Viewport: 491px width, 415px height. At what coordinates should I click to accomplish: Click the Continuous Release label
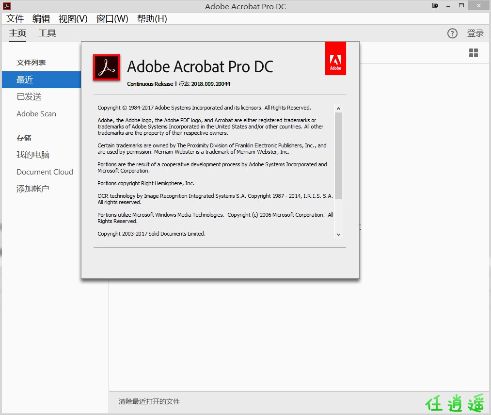[150, 84]
